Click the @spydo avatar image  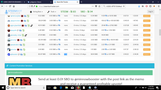click(x=9, y=30)
